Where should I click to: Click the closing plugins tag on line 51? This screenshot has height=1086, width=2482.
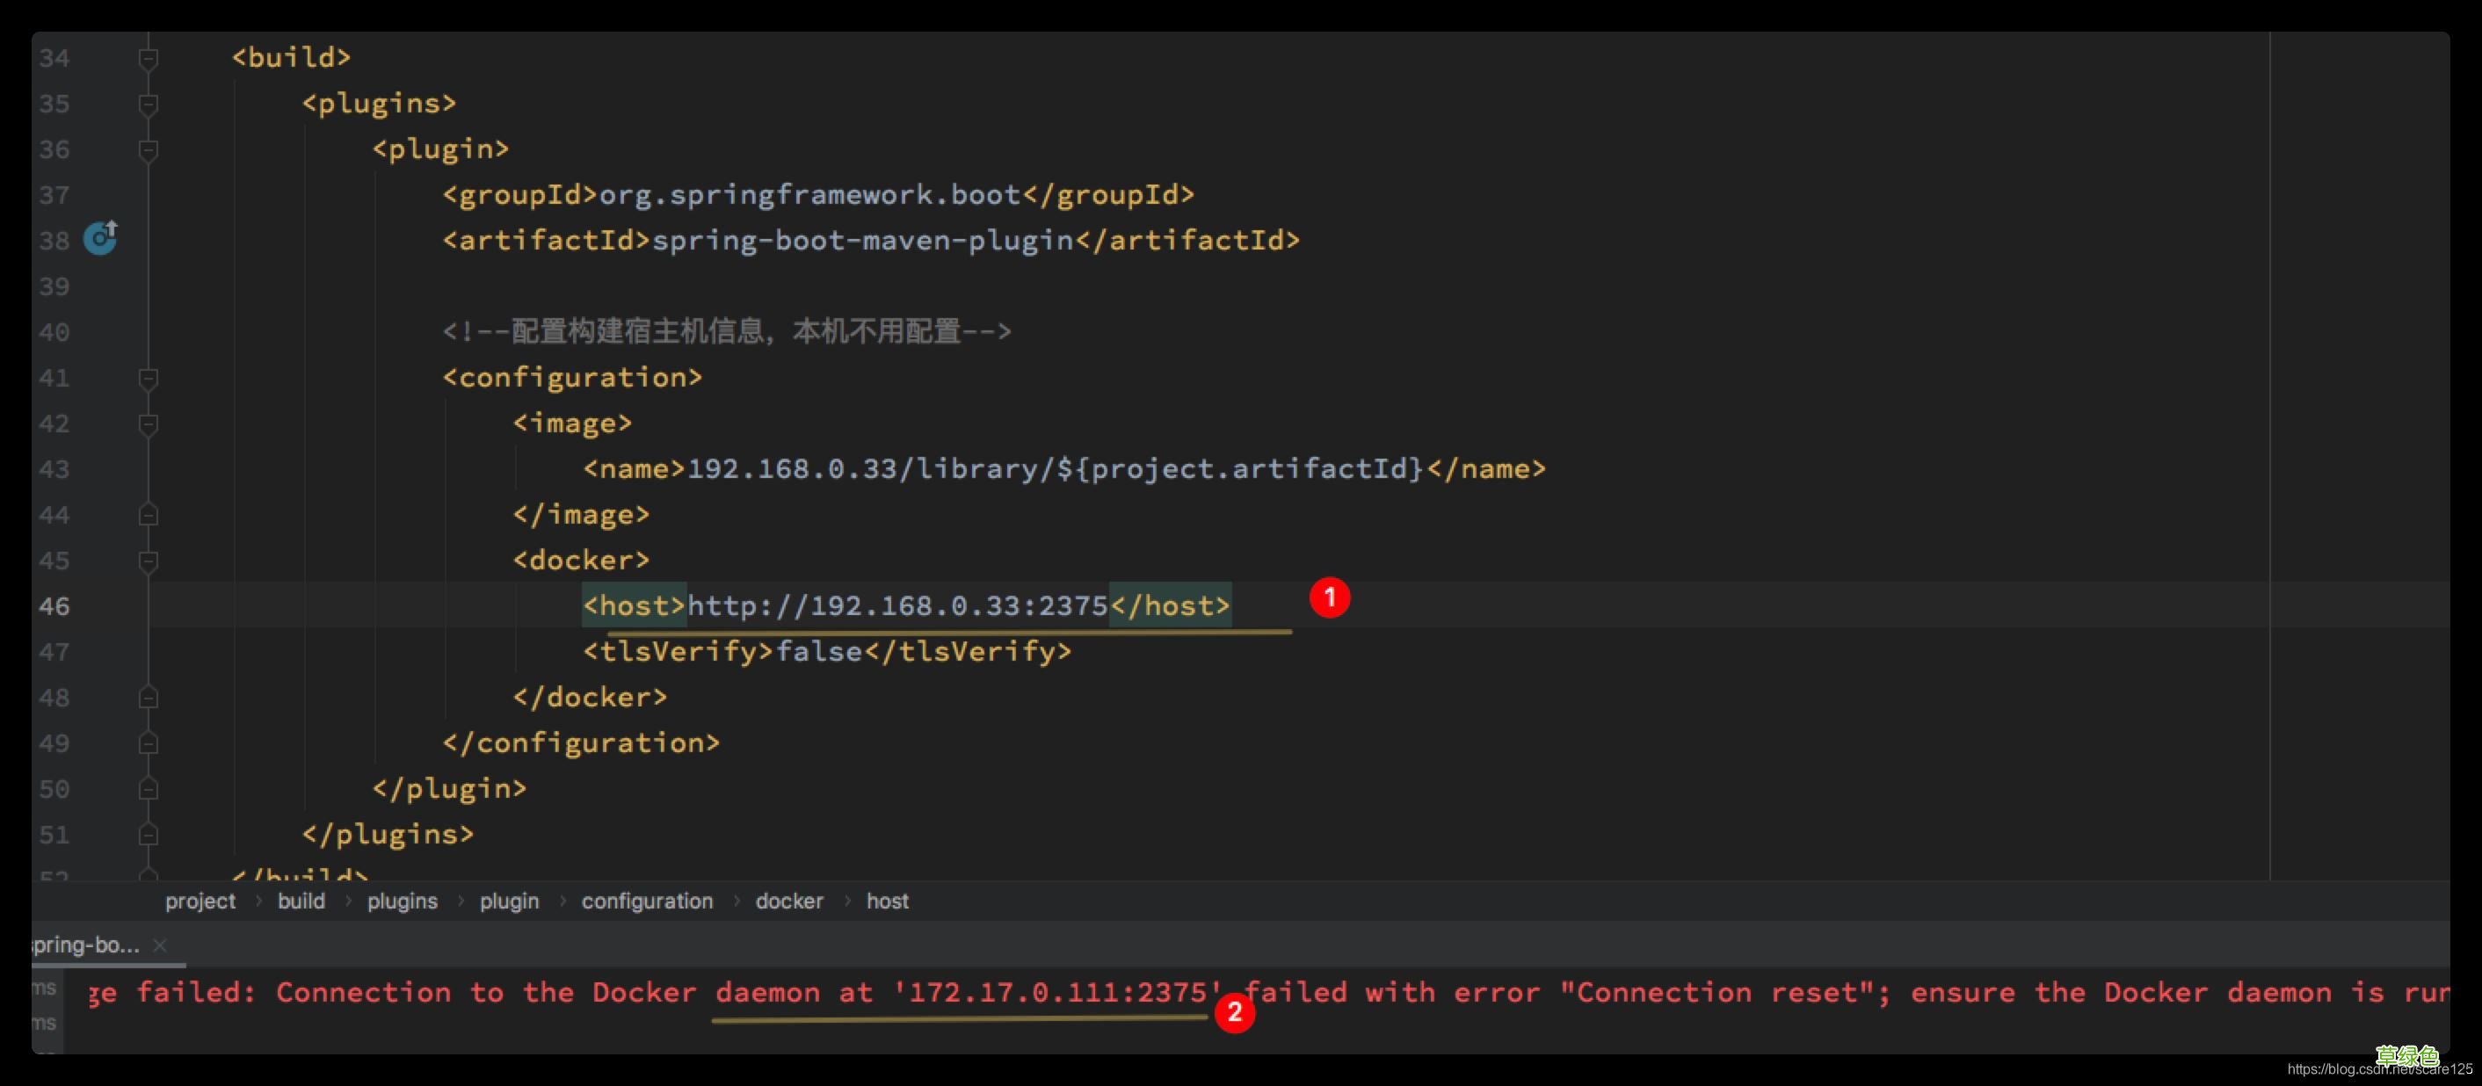point(388,834)
